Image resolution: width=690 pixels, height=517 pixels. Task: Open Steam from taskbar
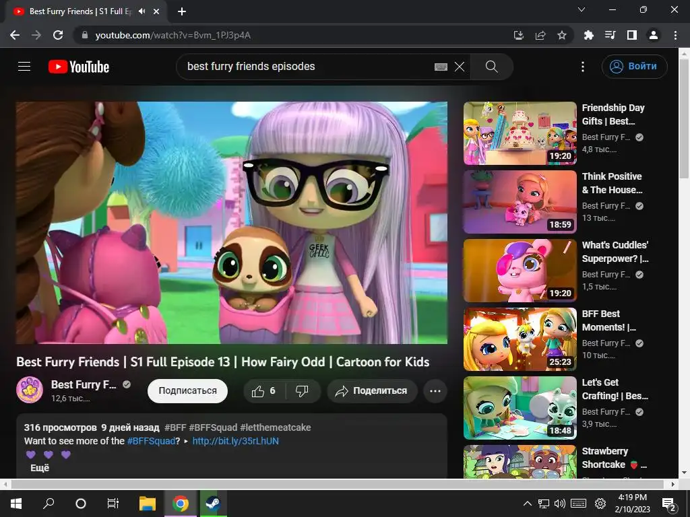214,504
